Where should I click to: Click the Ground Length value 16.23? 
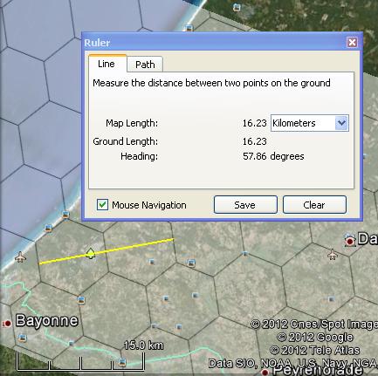click(x=255, y=141)
